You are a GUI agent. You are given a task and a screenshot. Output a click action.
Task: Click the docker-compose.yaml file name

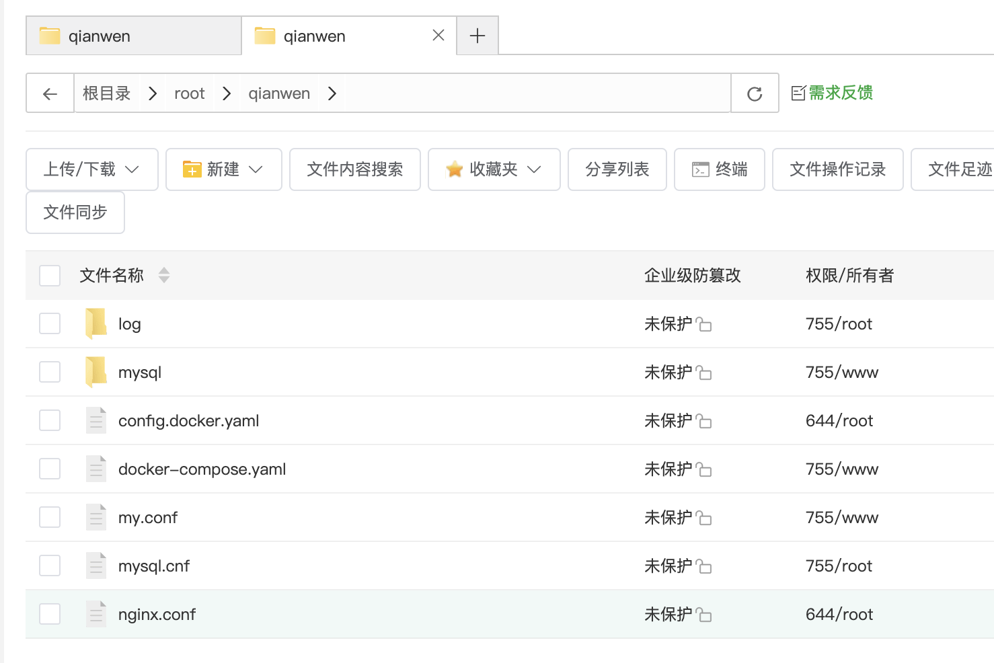(202, 469)
